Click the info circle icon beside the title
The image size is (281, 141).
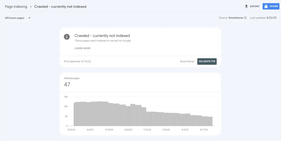tap(67, 37)
